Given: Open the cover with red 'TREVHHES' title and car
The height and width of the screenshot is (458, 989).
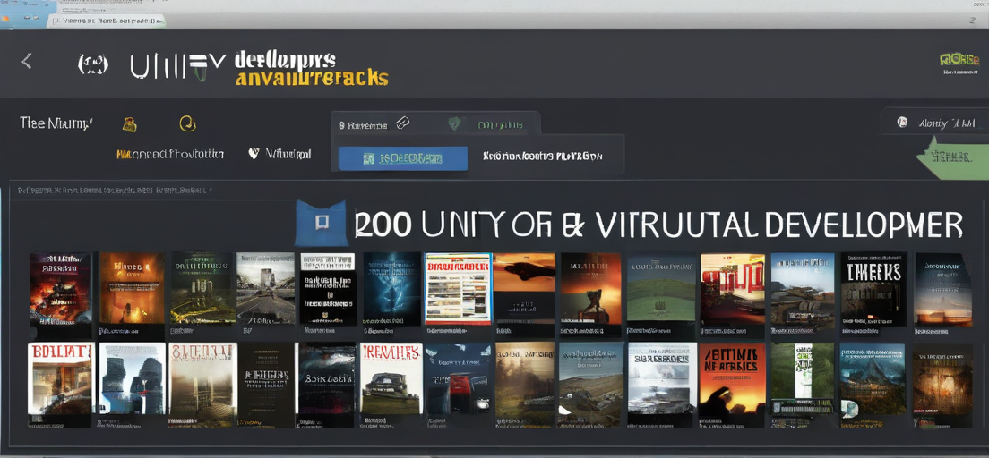Looking at the screenshot, I should tap(391, 378).
